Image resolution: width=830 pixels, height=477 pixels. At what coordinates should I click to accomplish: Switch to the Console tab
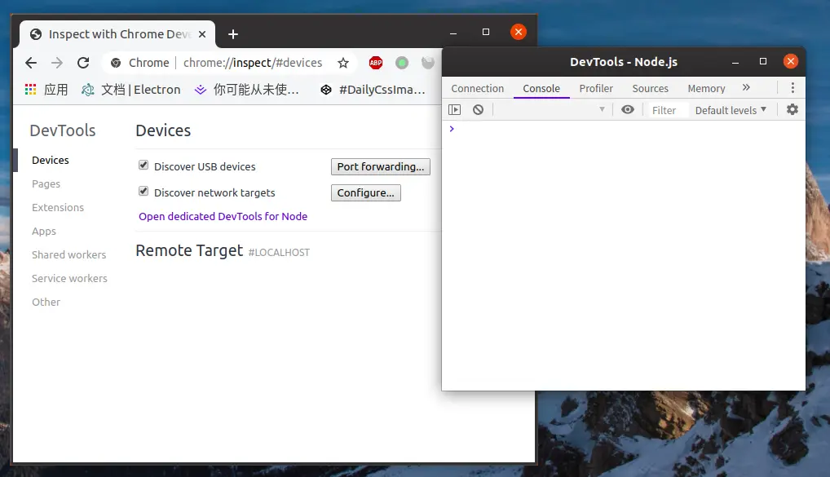coord(541,88)
